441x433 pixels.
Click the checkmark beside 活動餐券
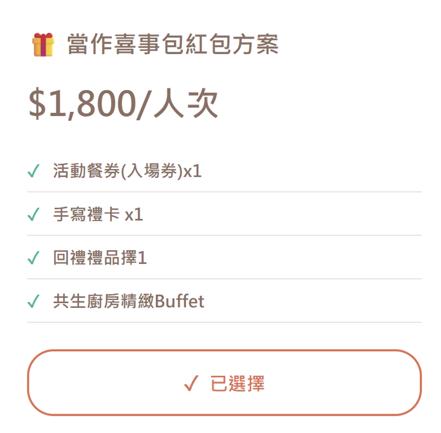pyautogui.click(x=34, y=172)
